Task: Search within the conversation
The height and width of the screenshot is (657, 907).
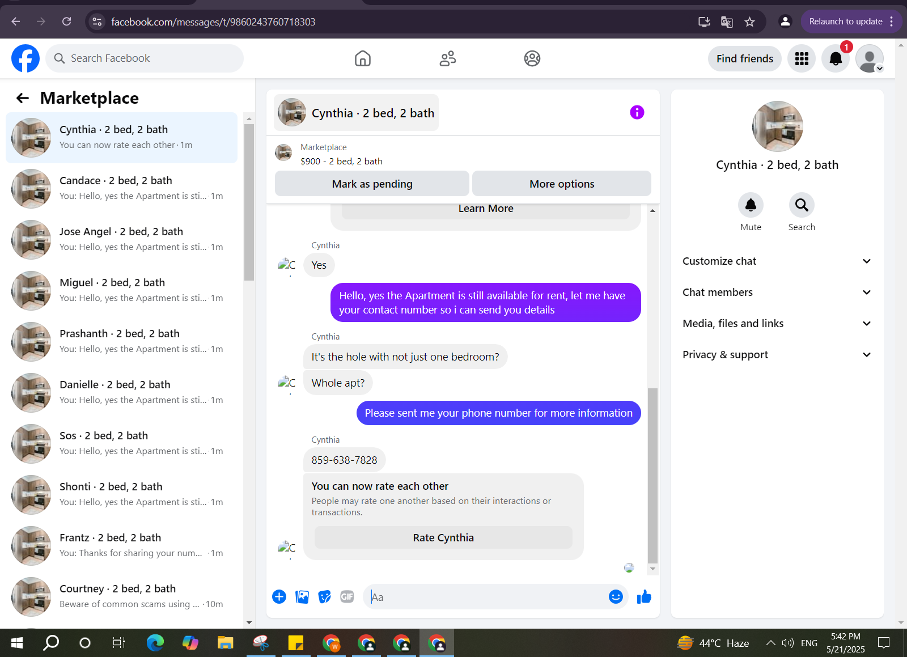Action: click(x=802, y=205)
